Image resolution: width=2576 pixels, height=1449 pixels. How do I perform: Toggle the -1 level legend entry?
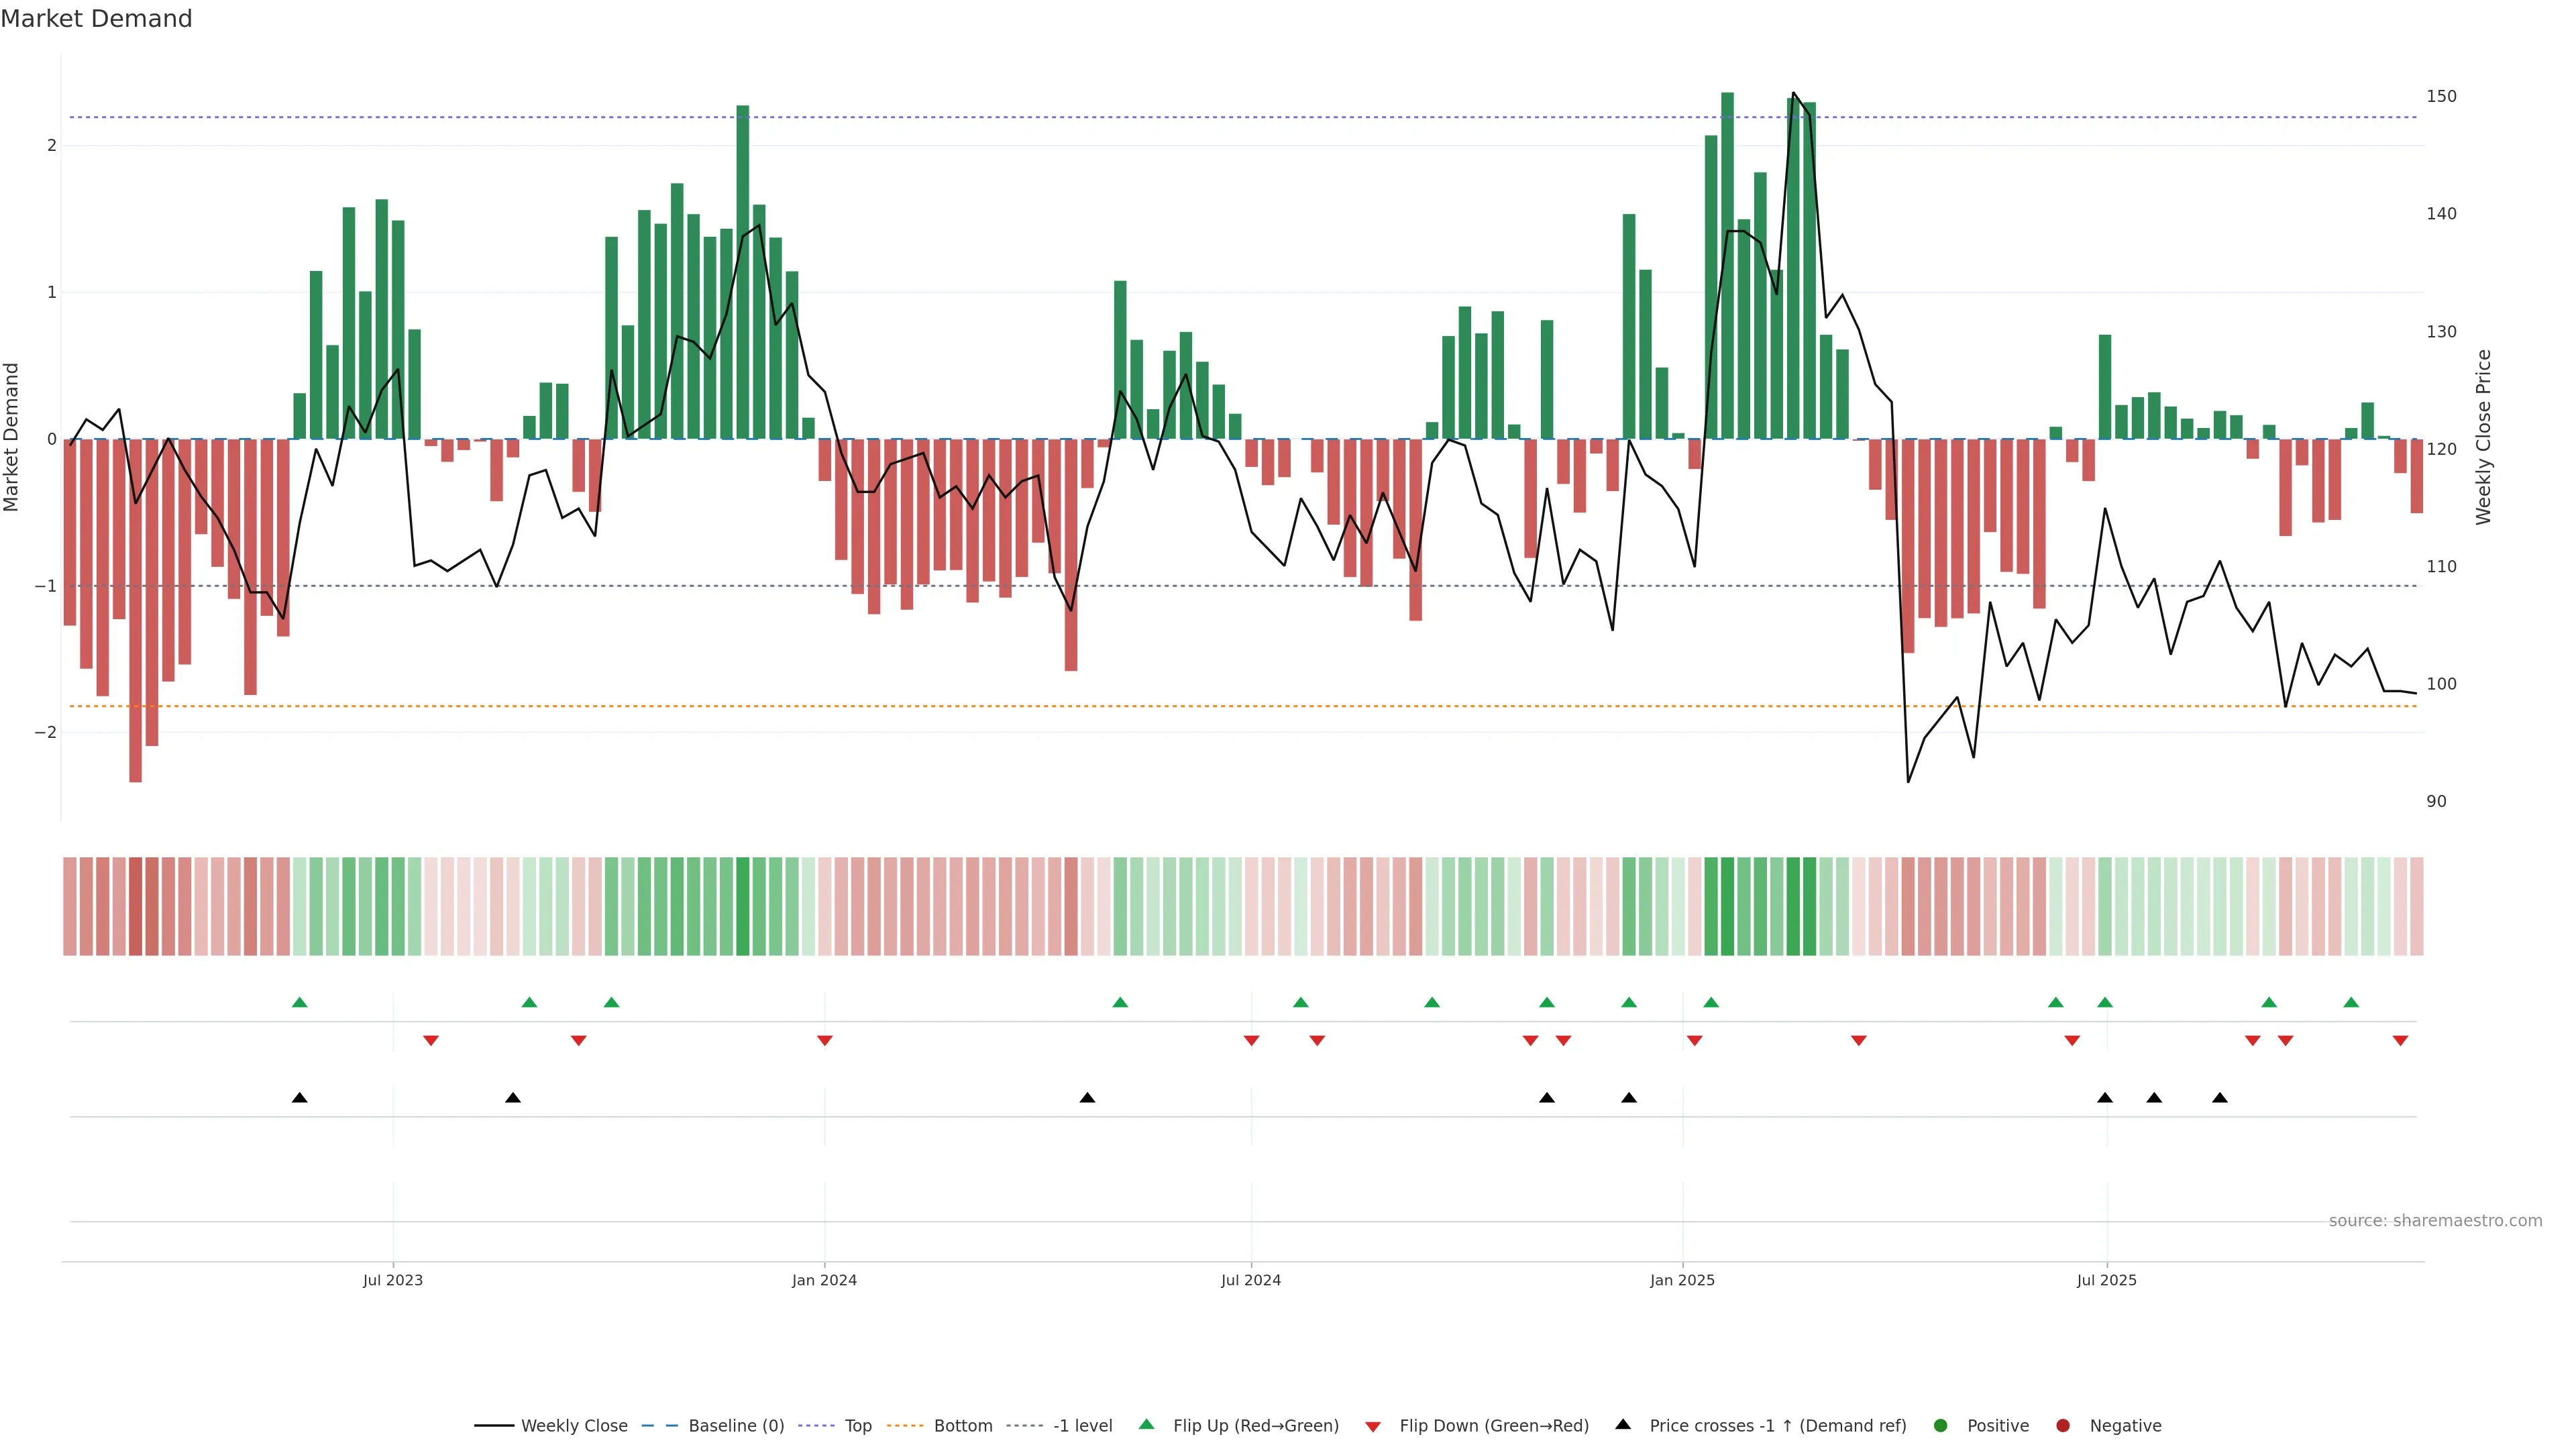pos(1082,1425)
